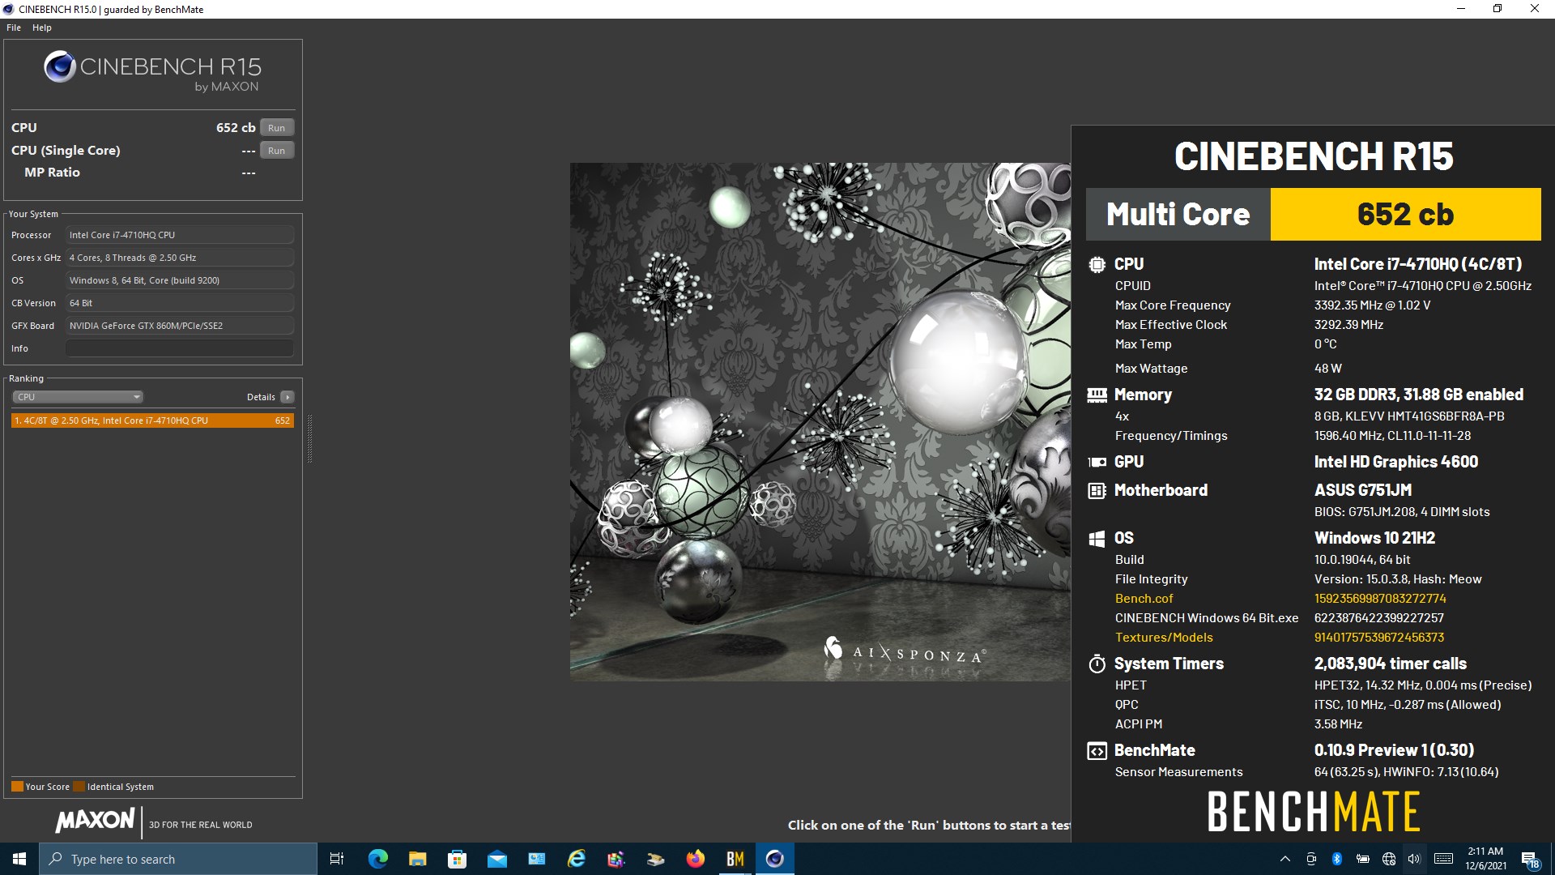Click the Motherboard icon in BenchMate panel
This screenshot has height=875, width=1555.
[x=1097, y=490]
